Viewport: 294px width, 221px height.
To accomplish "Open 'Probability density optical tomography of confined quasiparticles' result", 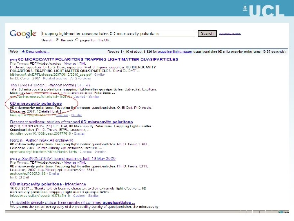I will pyautogui.click(x=72, y=203).
